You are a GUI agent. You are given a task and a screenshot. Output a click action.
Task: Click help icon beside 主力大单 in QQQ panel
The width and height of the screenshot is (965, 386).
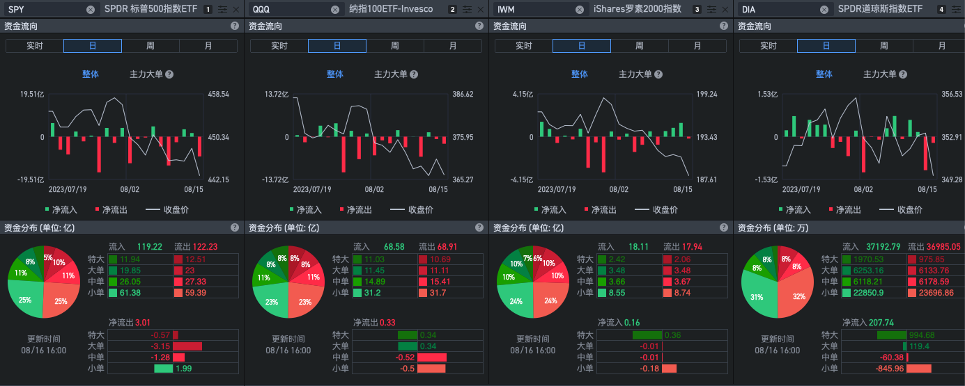[x=414, y=74]
